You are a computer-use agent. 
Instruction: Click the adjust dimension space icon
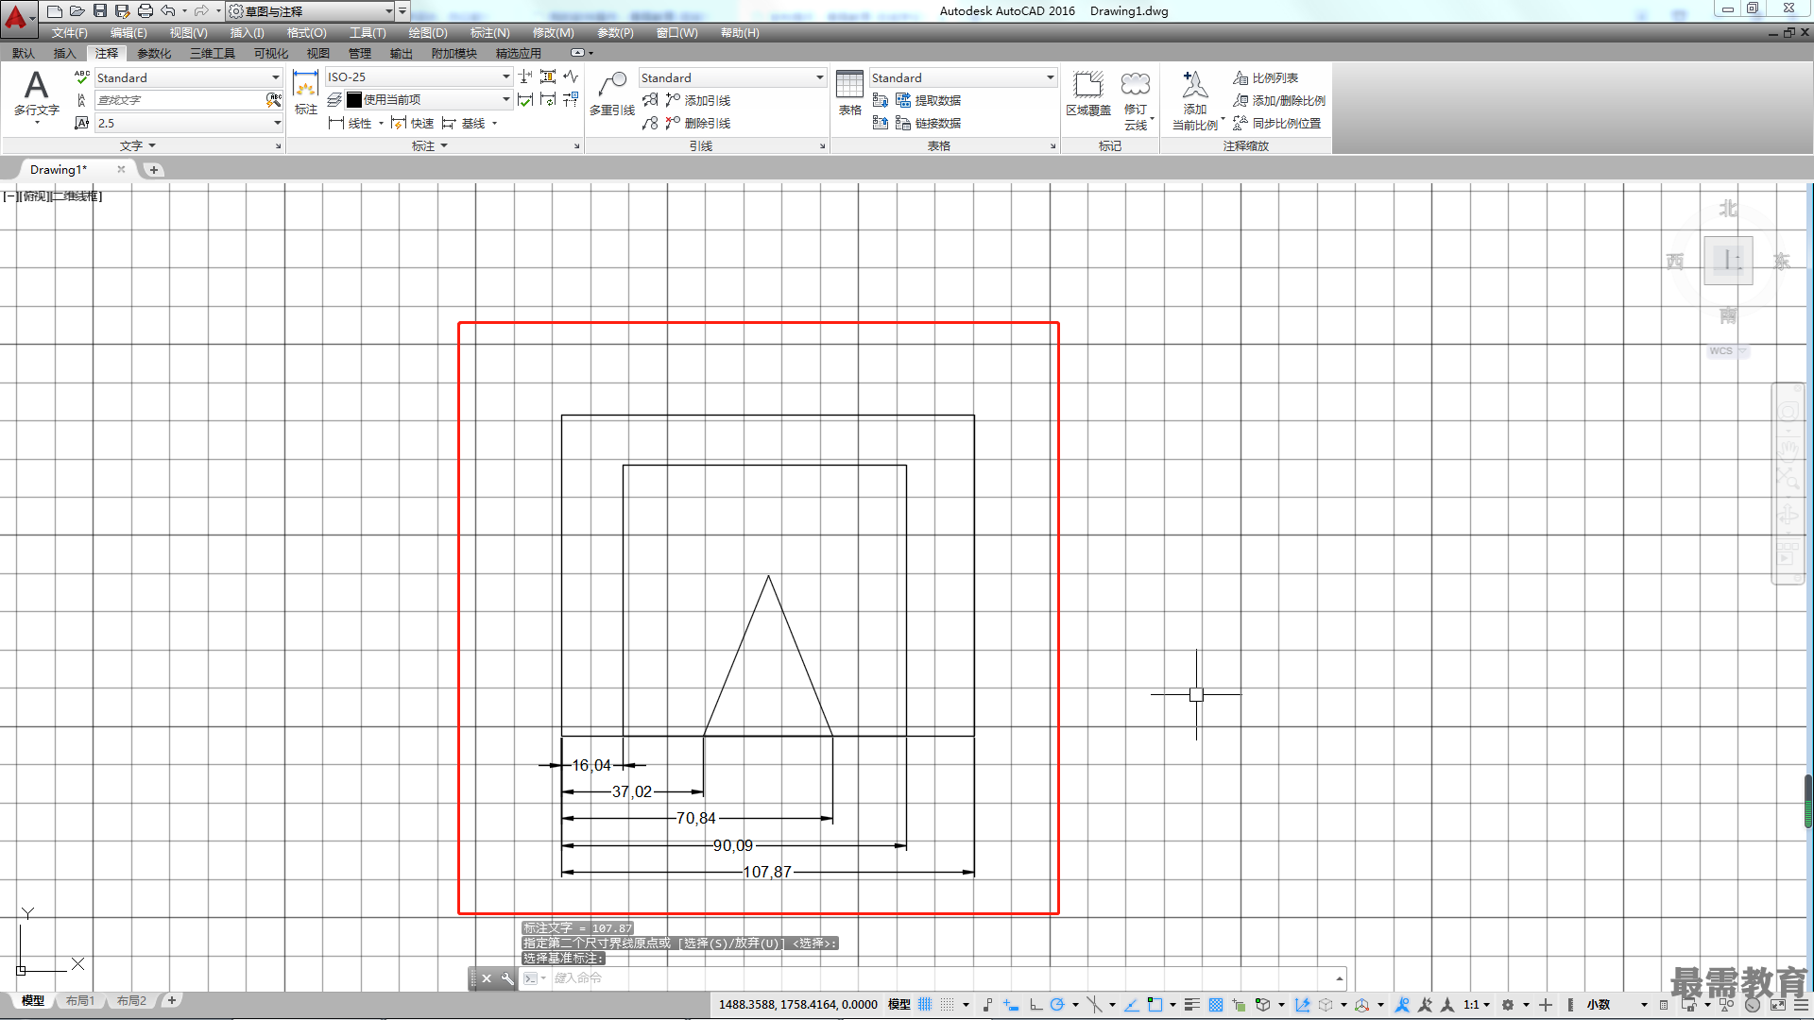pos(548,76)
